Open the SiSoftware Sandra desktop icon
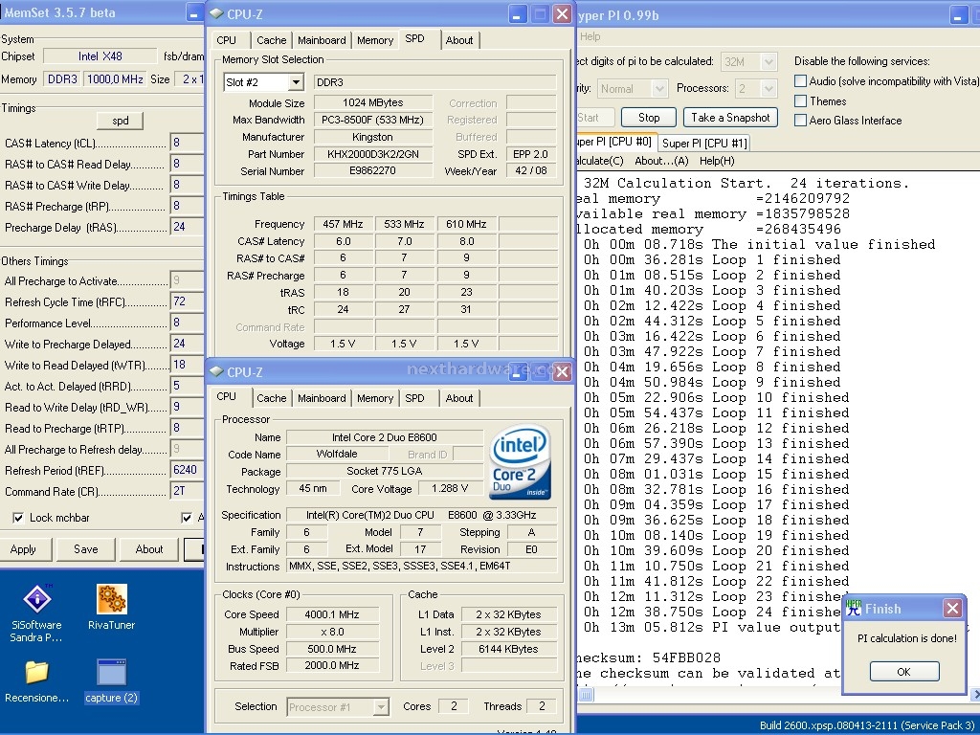The height and width of the screenshot is (735, 980). click(37, 612)
